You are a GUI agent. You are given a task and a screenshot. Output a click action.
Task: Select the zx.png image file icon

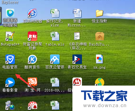100,59
